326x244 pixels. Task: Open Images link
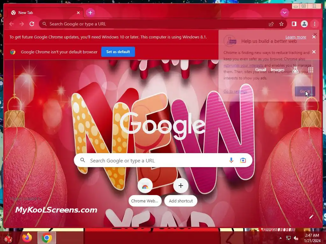[x=277, y=70]
